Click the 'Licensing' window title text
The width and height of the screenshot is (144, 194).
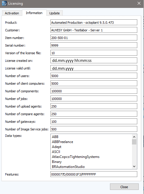(16, 4)
